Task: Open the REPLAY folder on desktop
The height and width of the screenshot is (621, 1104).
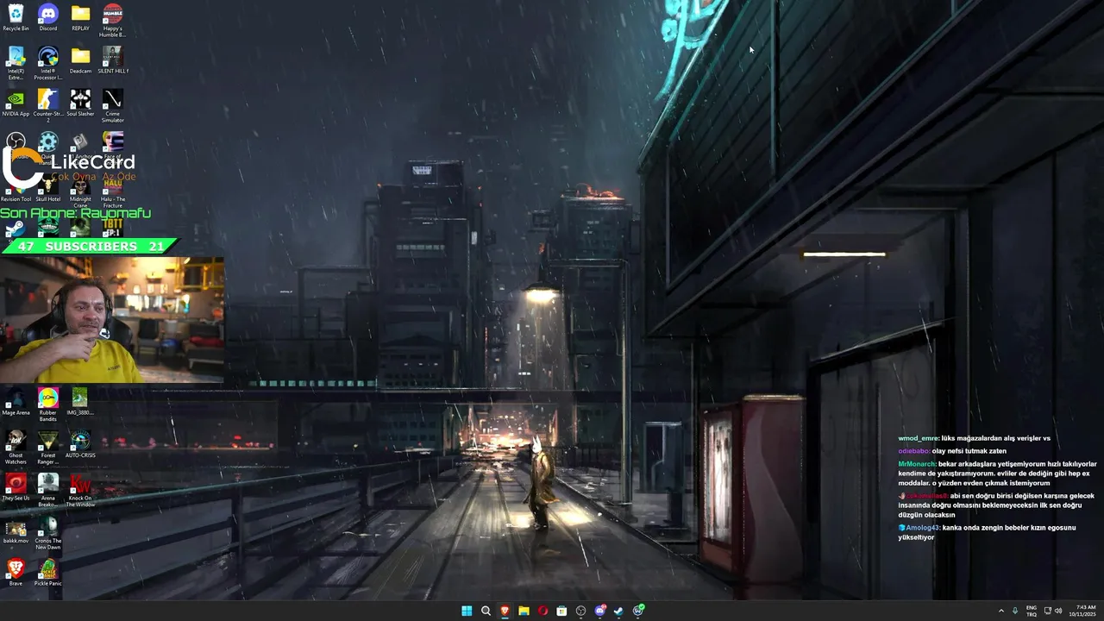Action: pos(80,17)
